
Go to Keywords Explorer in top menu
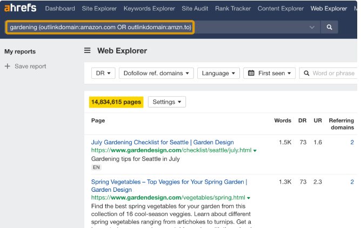[x=149, y=9]
